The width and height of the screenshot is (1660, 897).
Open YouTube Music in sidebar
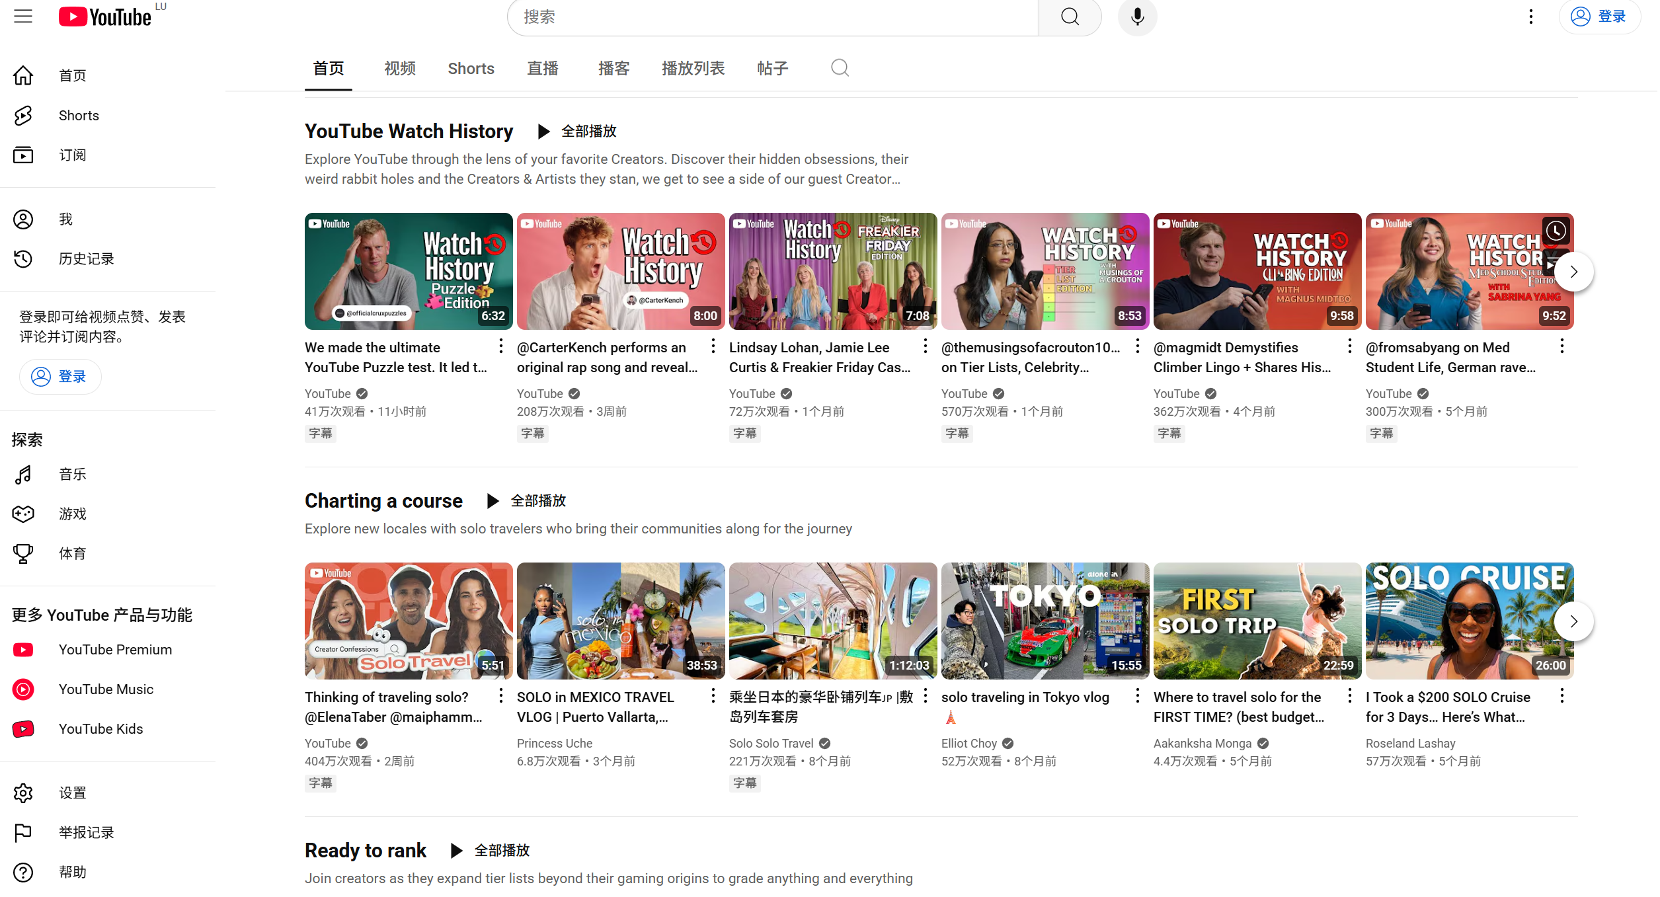click(x=106, y=689)
